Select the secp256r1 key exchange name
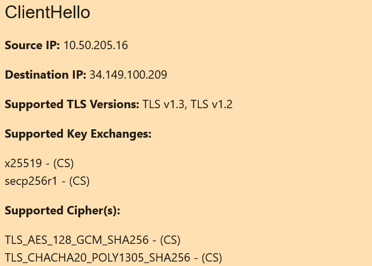 pyautogui.click(x=31, y=181)
